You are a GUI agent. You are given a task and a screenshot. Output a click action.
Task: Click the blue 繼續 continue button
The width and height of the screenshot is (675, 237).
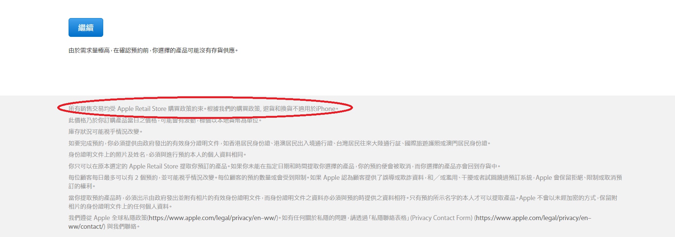86,27
